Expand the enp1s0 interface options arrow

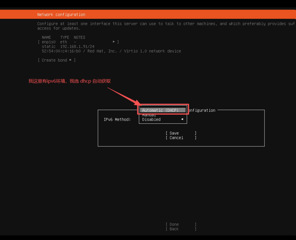click(114, 42)
